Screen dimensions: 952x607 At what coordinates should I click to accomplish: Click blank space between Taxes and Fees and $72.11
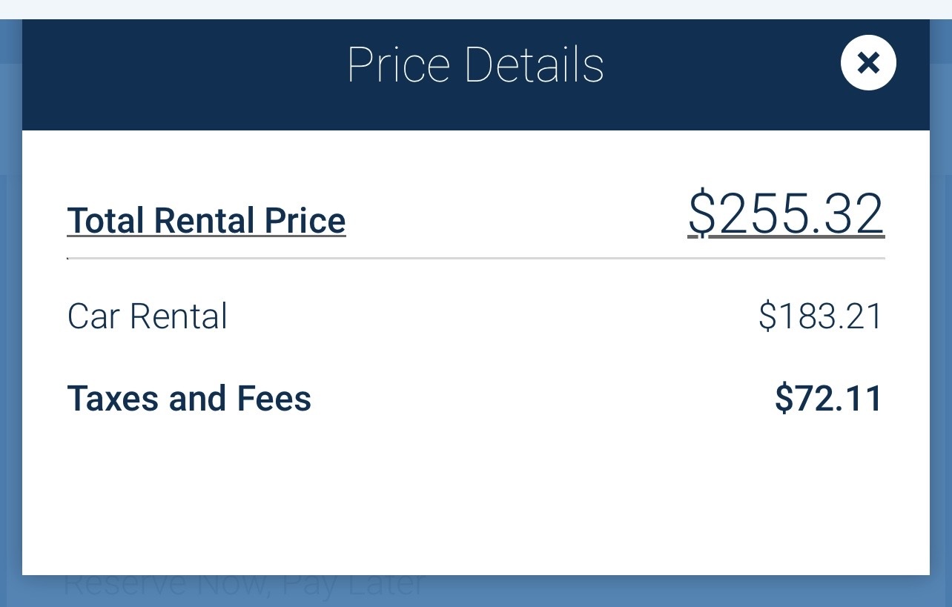(541, 399)
